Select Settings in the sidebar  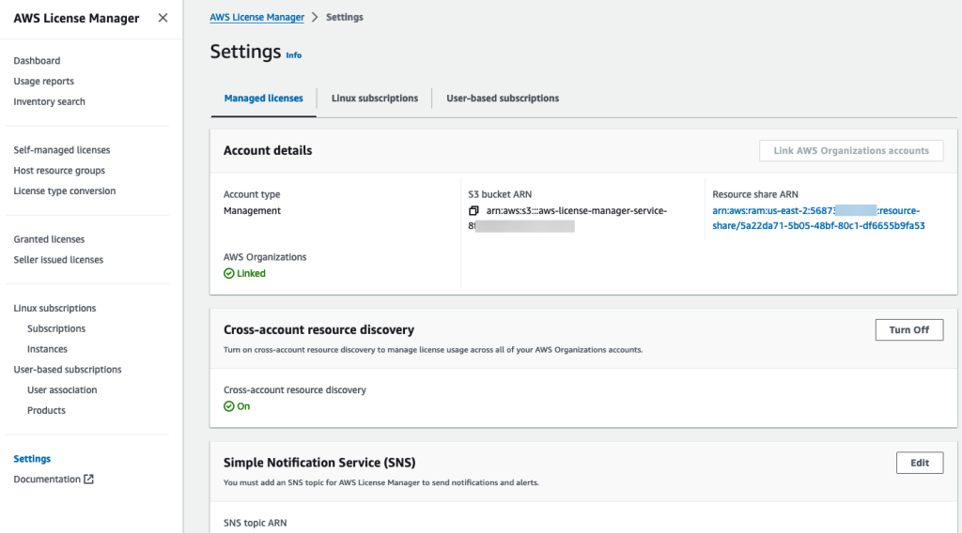[32, 459]
